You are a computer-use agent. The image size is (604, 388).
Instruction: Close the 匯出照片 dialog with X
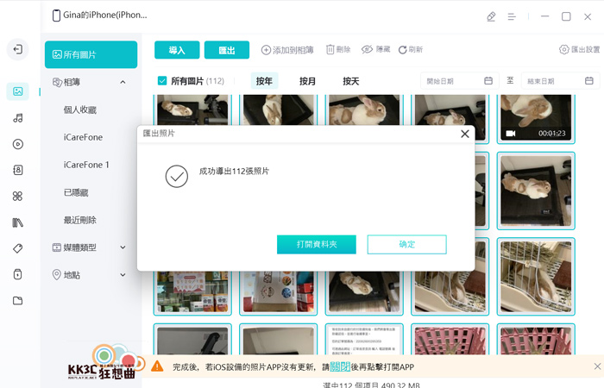tap(465, 134)
